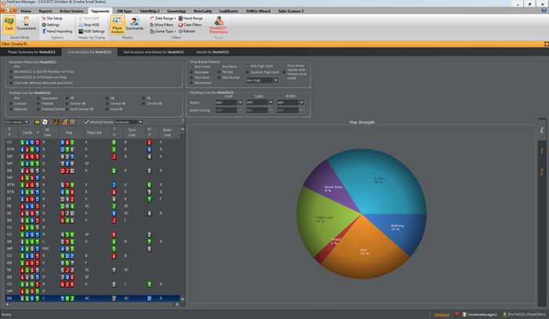Screen dimensions: 549x319
Task: Open the Date Range dropdown
Action: (x=163, y=18)
